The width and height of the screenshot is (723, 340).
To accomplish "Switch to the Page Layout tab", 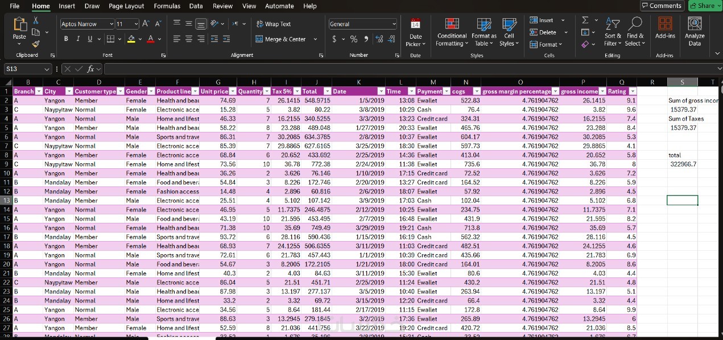I will point(126,6).
